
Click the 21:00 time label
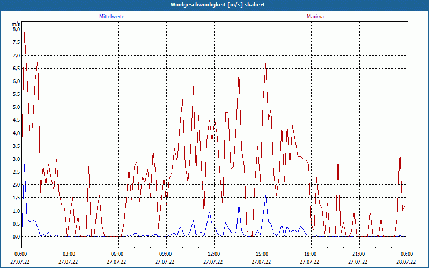tap(359, 254)
